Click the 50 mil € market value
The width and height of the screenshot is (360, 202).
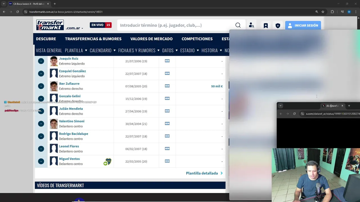(217, 86)
